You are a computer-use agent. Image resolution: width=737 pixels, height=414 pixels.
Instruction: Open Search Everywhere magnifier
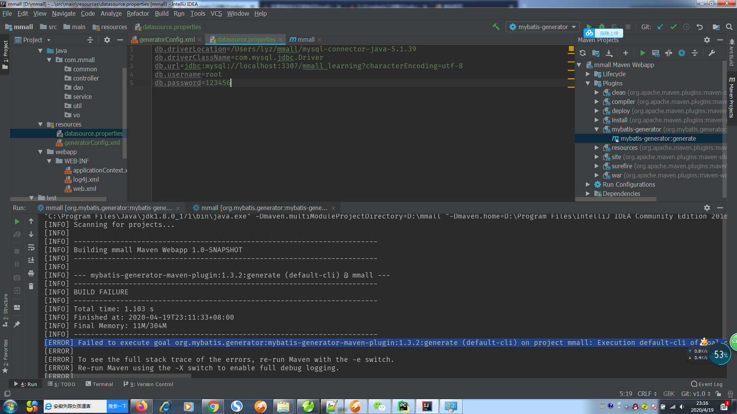[729, 27]
